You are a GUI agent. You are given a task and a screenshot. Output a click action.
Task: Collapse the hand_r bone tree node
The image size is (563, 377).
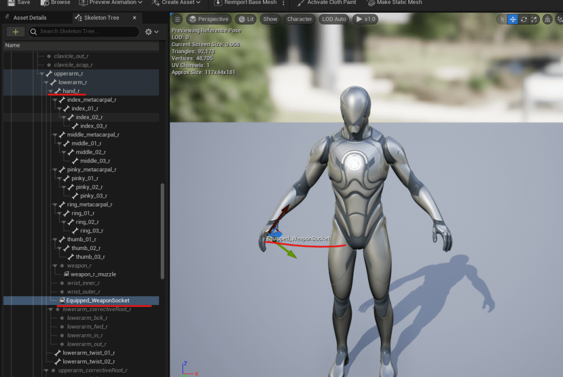tap(51, 91)
